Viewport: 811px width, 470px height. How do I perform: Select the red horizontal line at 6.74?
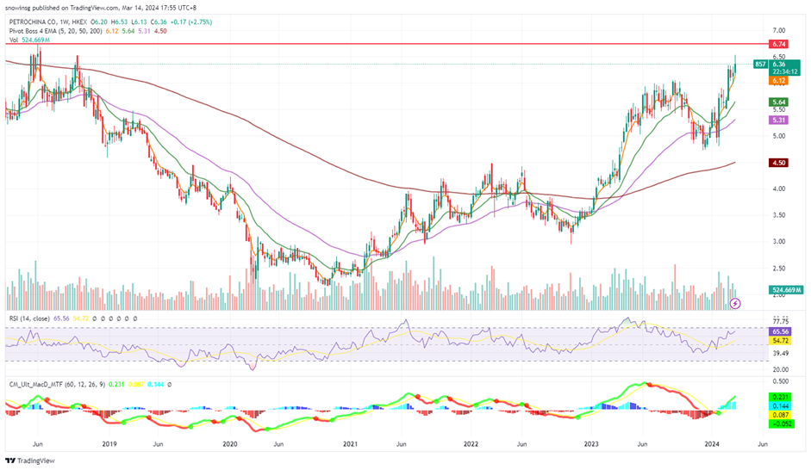pos(387,45)
